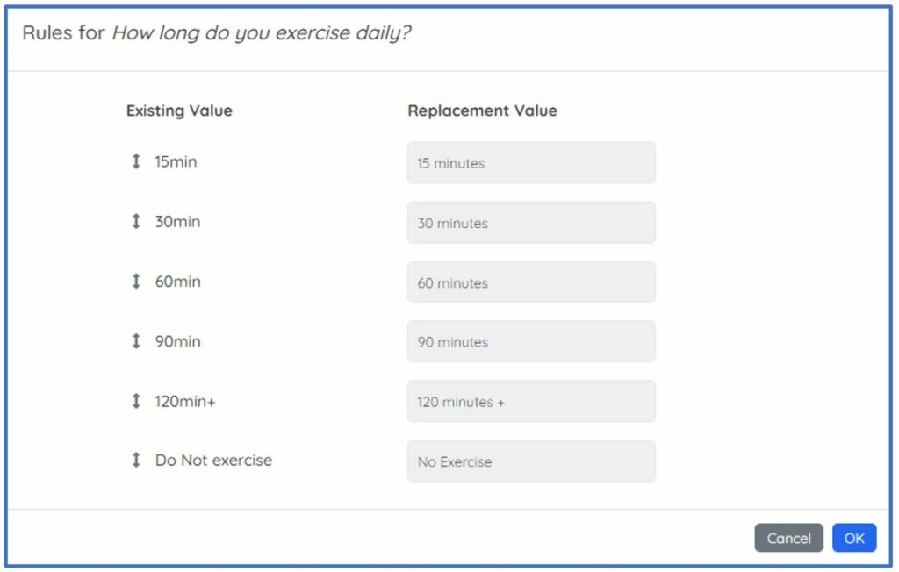Image resolution: width=899 pixels, height=572 pixels.
Task: Click the reorder arrow beside 60min
Action: [136, 282]
